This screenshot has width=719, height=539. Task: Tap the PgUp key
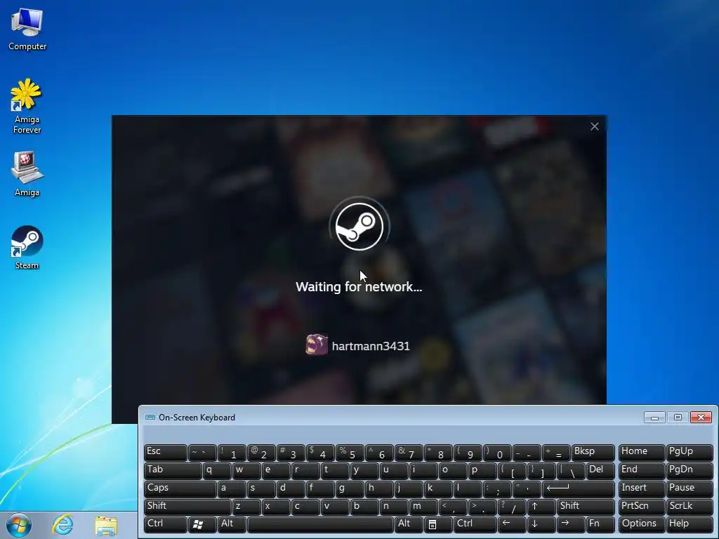click(x=690, y=453)
